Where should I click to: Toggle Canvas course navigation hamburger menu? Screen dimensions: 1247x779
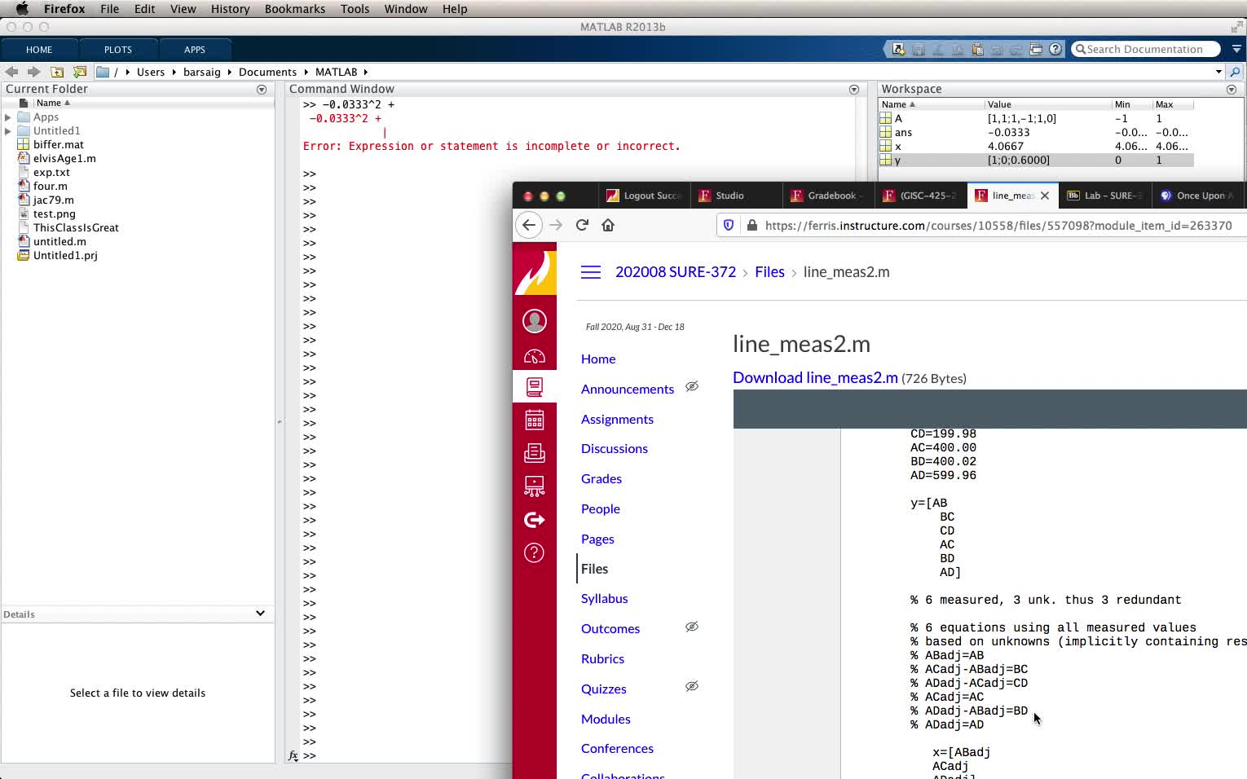[591, 272]
